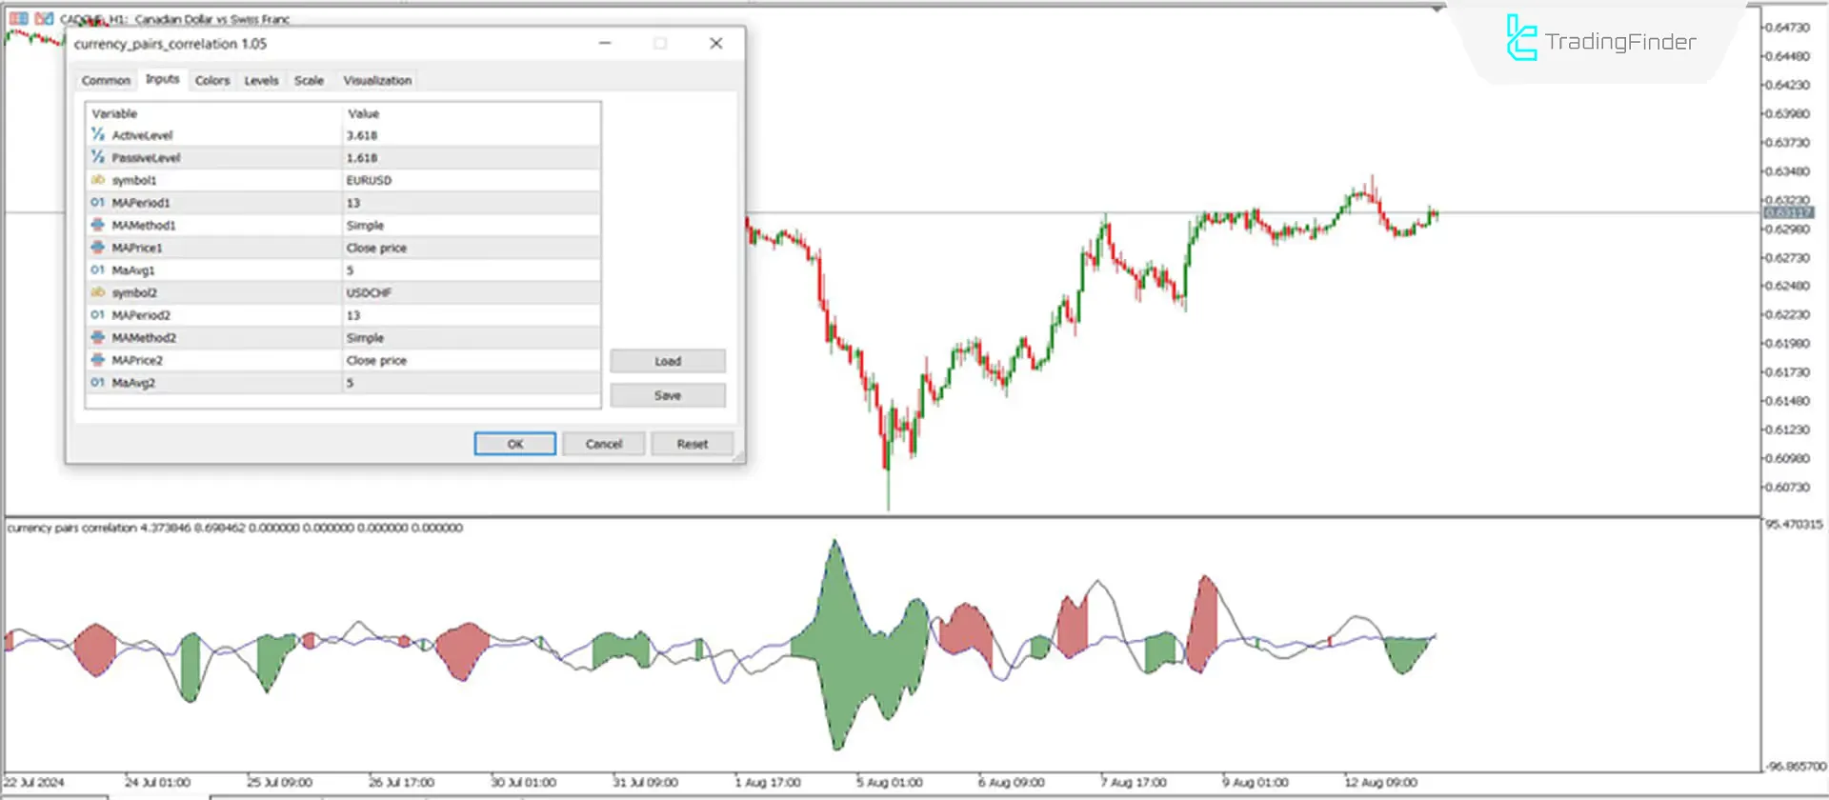
Task: Open the Visualization tab
Action: 377,81
